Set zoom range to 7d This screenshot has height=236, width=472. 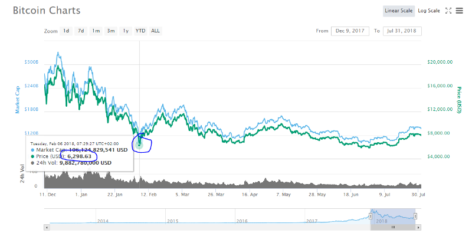[x=81, y=31]
